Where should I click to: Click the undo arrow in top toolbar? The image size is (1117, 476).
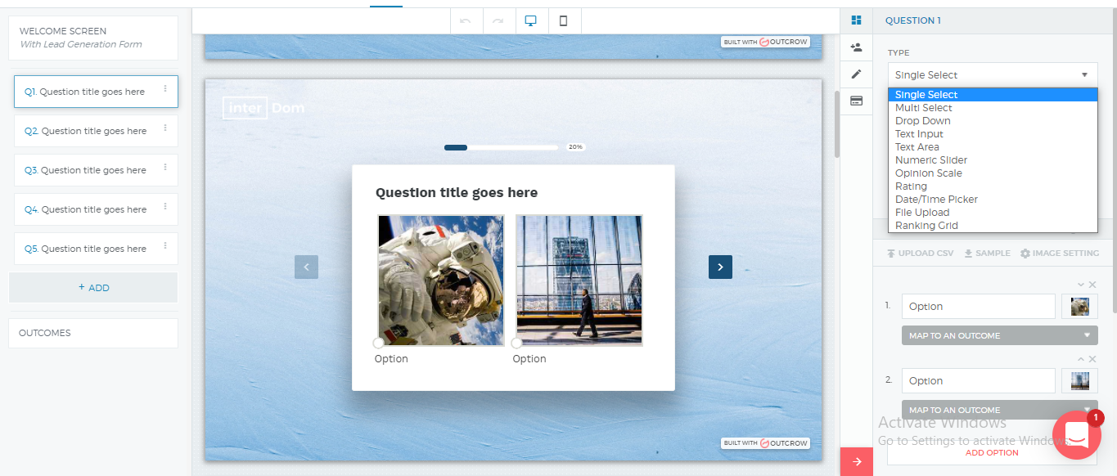[466, 21]
